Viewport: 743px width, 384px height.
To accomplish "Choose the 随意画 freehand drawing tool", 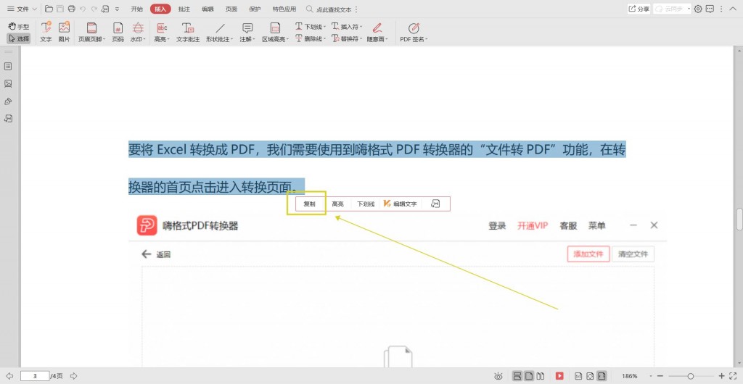I will [x=377, y=32].
